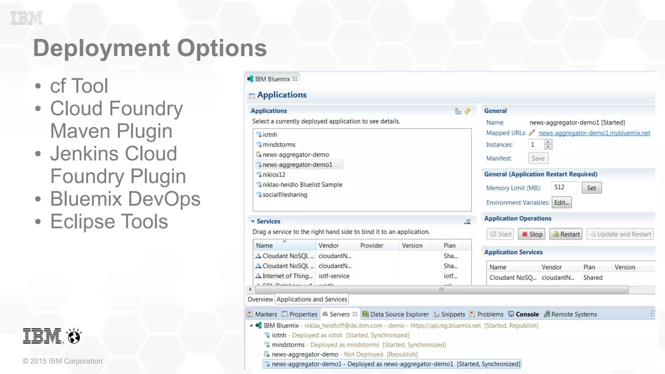Click the refresh icon in Applications header
This screenshot has width=665, height=374.
(x=468, y=111)
